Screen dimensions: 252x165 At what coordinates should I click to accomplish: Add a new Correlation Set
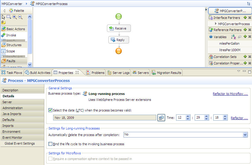(245, 56)
